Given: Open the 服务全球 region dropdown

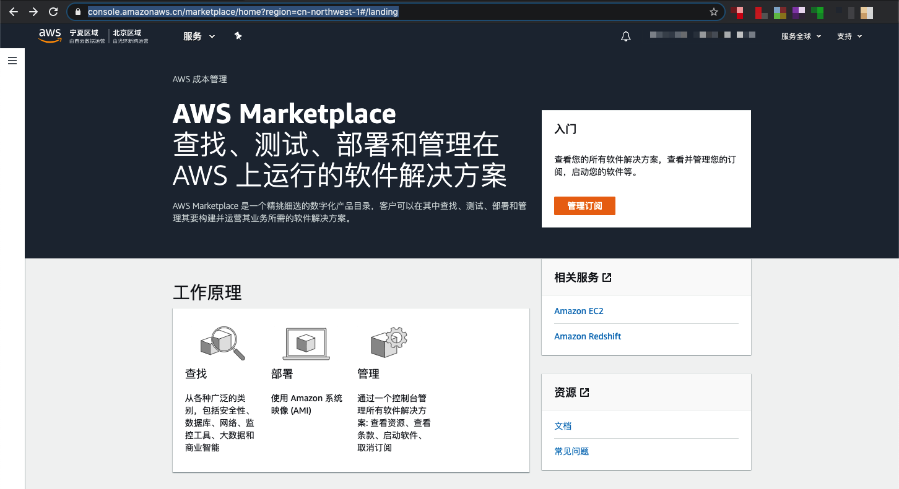Looking at the screenshot, I should (801, 36).
